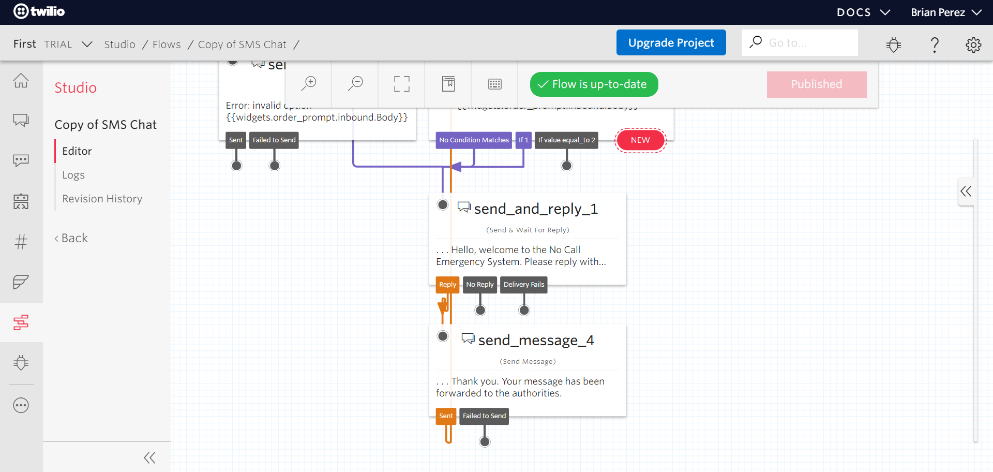Click canvas vertical scrollbar
The height and width of the screenshot is (472, 993).
point(975,290)
